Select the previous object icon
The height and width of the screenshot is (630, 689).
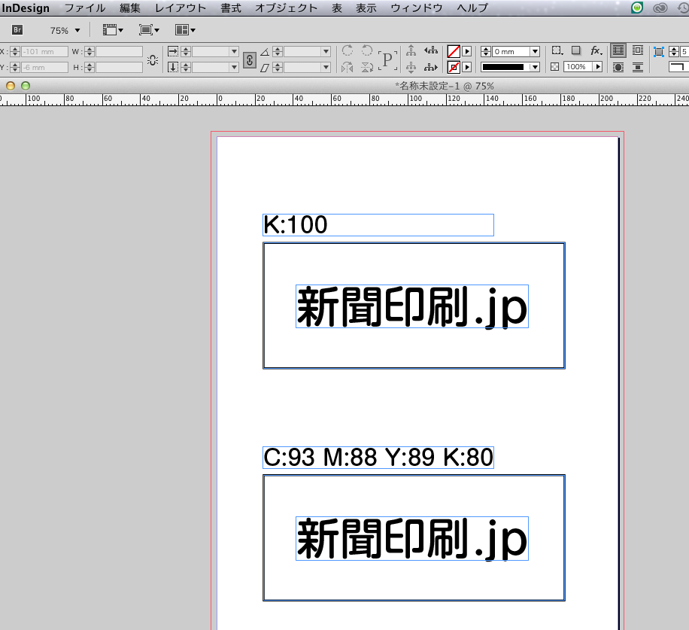(431, 50)
